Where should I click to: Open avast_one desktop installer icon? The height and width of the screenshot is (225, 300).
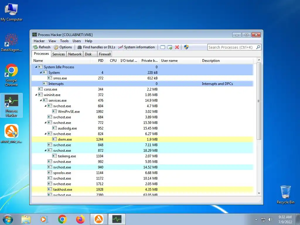pos(11,134)
